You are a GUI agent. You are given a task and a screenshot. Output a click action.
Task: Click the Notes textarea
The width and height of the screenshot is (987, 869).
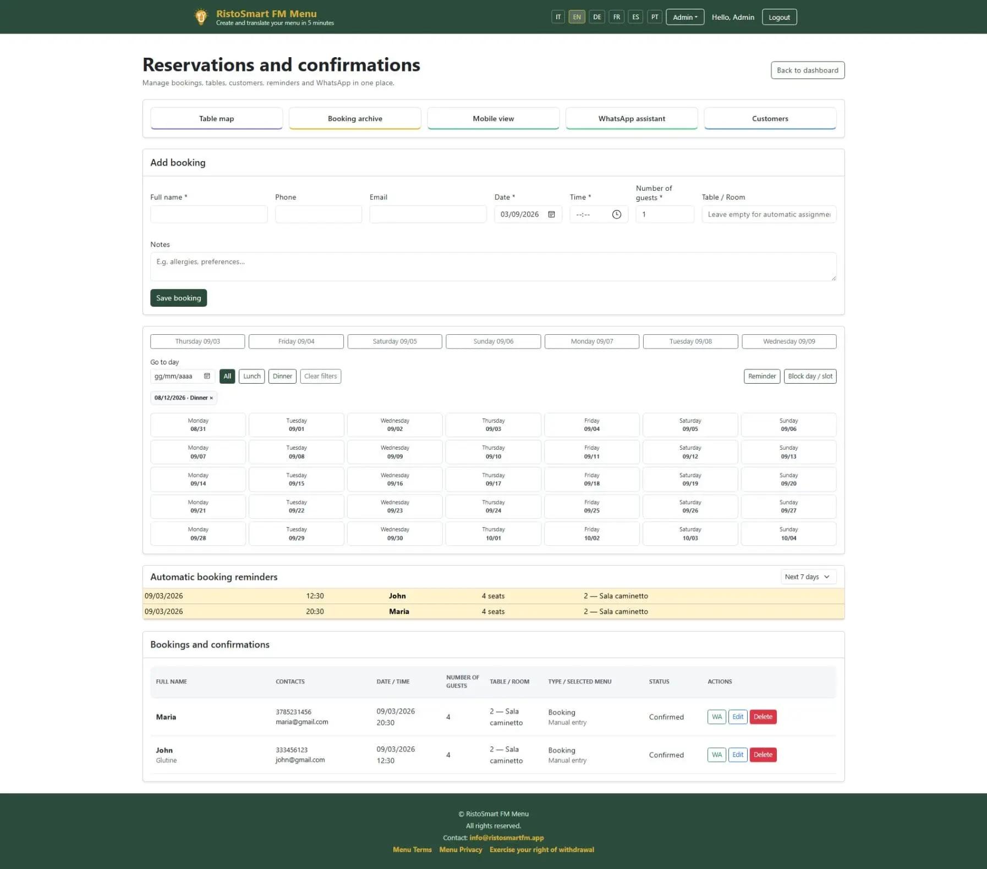pyautogui.click(x=493, y=267)
